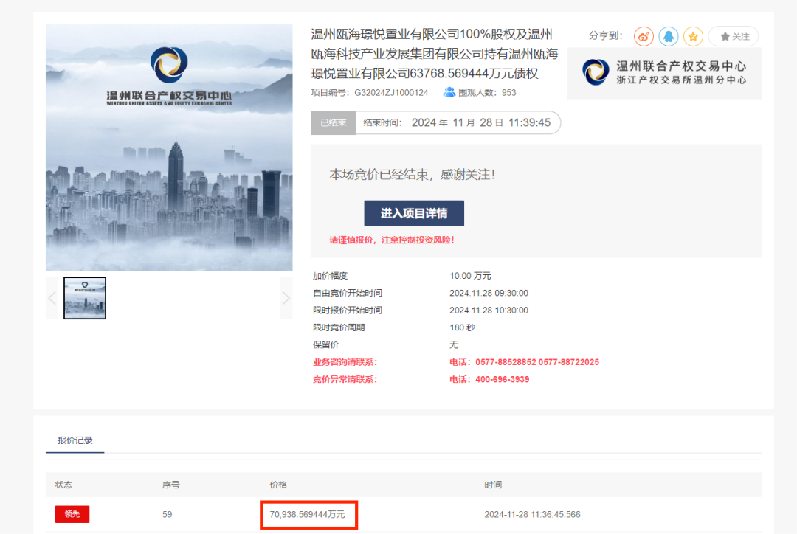Click the left arrow of the image carousel

coord(52,297)
